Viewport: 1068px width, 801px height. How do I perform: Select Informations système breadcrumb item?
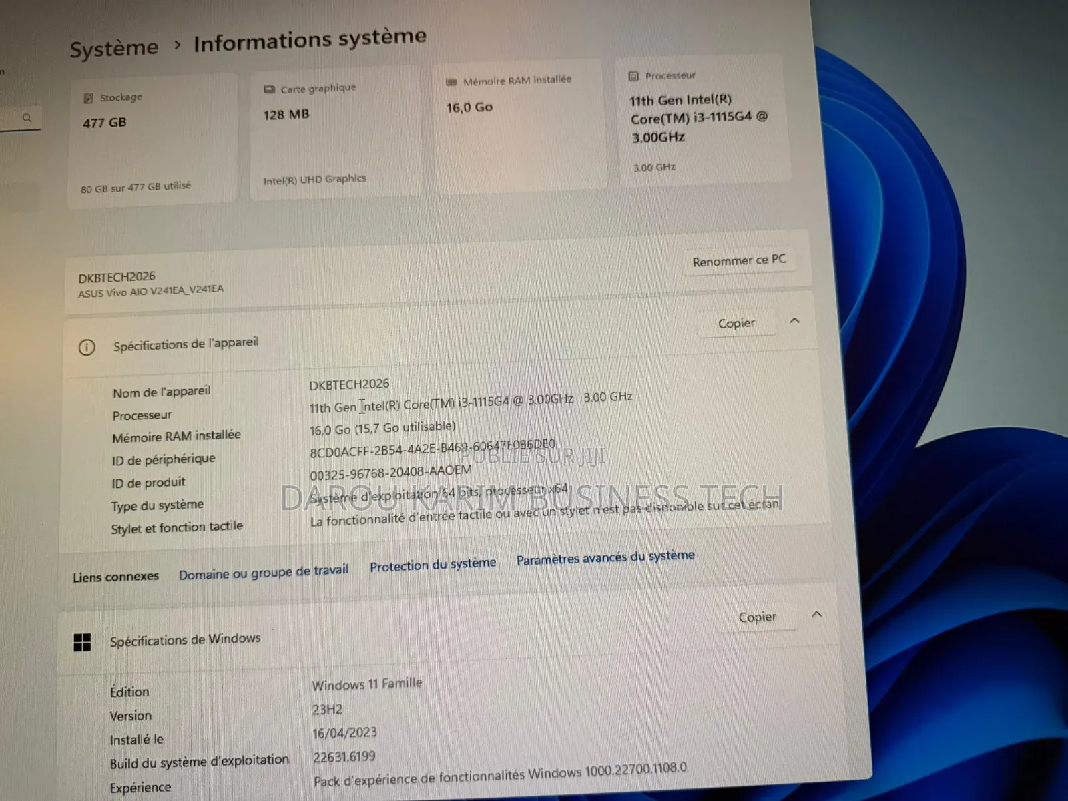click(309, 39)
